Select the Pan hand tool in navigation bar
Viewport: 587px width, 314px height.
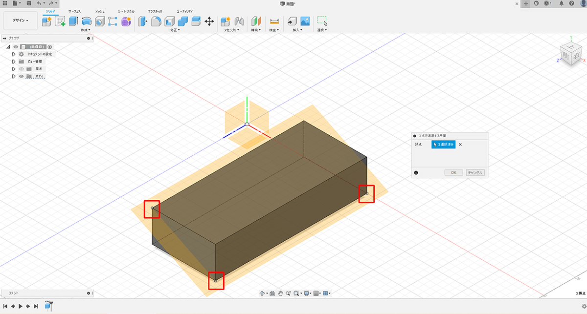click(281, 293)
